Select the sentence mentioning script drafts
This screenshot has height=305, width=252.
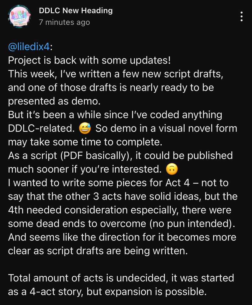pyautogui.click(x=122, y=74)
